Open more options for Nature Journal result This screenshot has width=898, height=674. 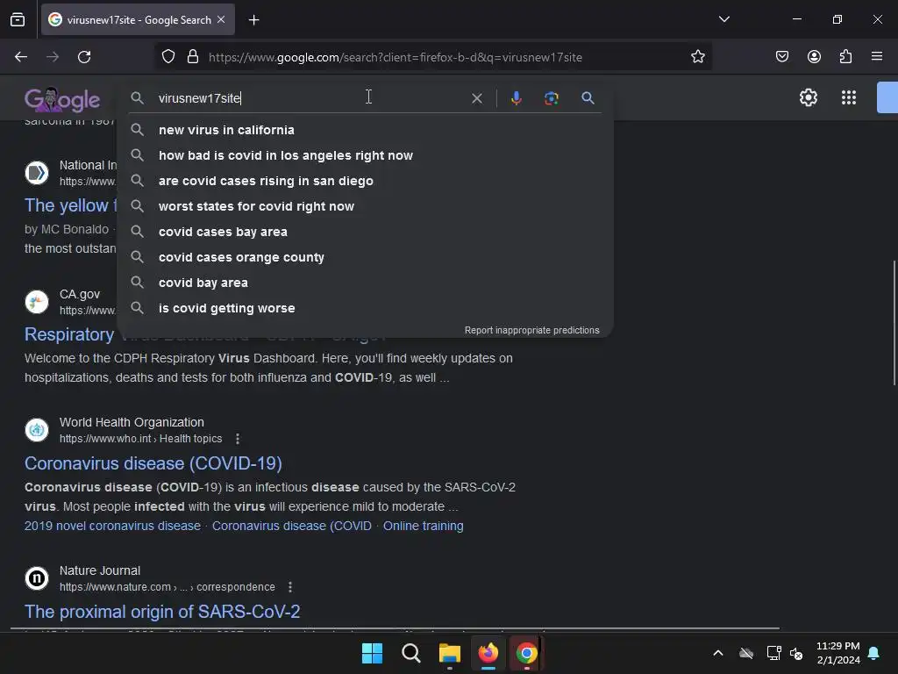(289, 587)
